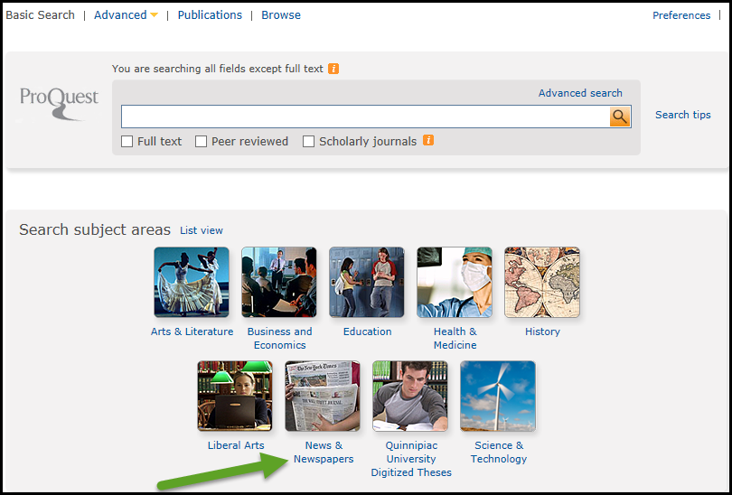Screen dimensions: 732x495
Task: Open the Advanced menu item
Action: (120, 15)
